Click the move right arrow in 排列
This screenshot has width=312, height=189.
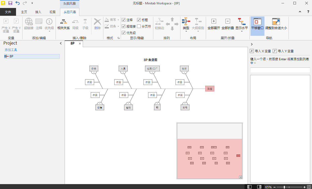click(177, 24)
